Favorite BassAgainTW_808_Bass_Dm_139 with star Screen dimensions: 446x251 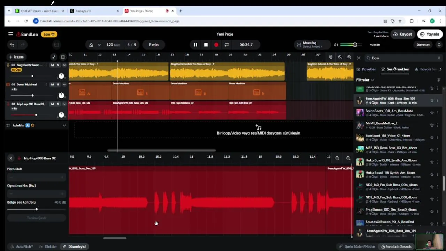pyautogui.click(x=432, y=100)
